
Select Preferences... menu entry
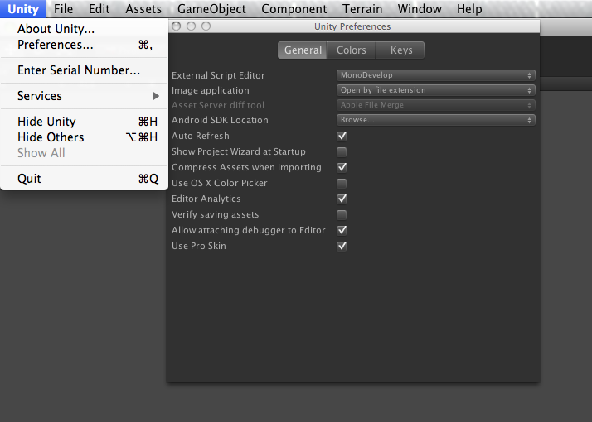point(85,45)
